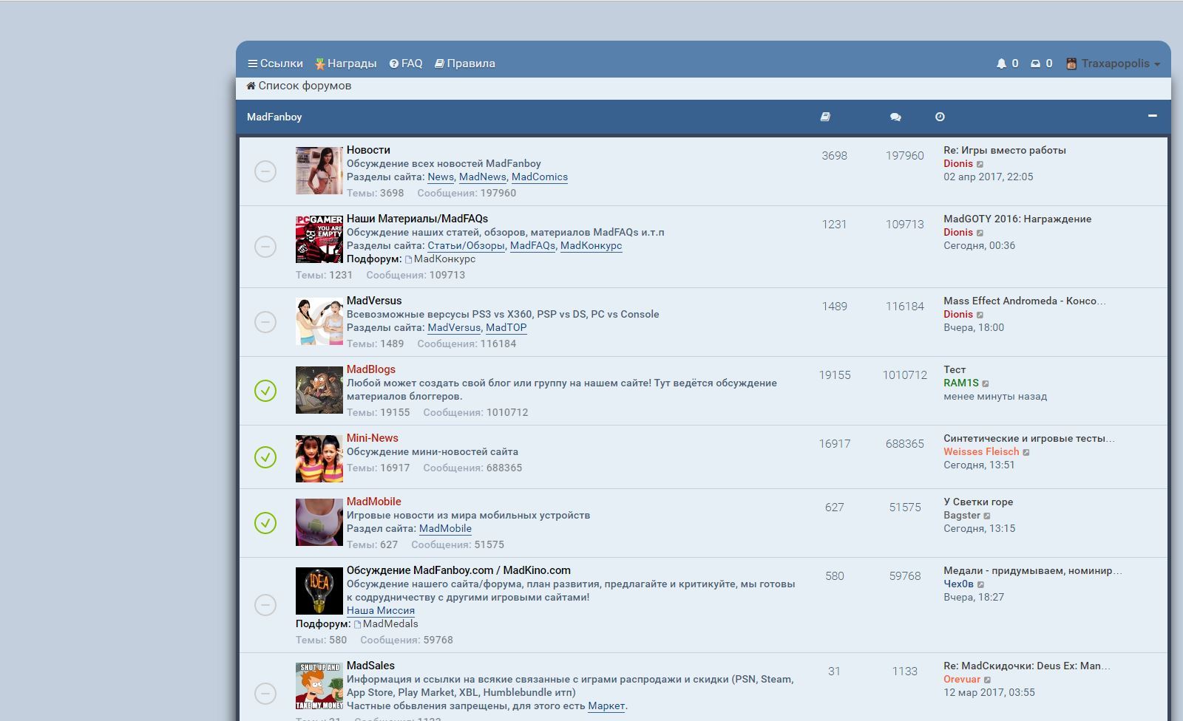Open the News site section link
The height and width of the screenshot is (721, 1183).
click(x=441, y=177)
